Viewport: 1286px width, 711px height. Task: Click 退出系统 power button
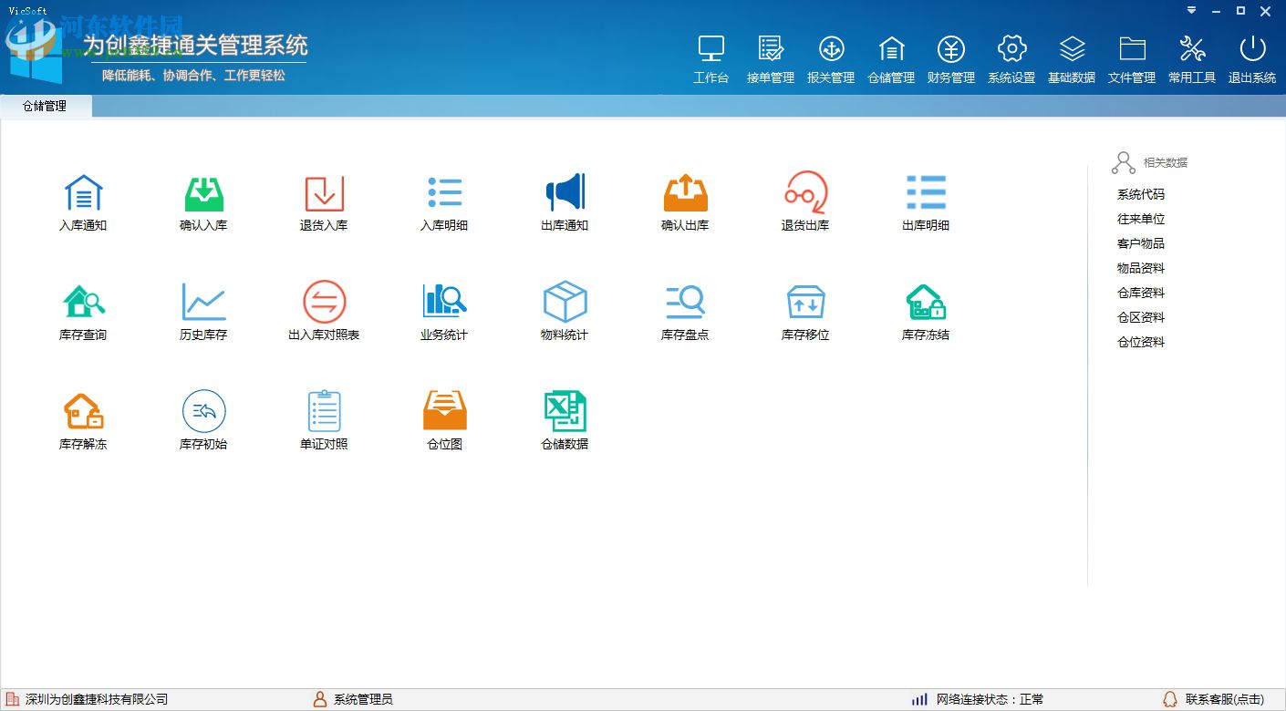pyautogui.click(x=1252, y=59)
